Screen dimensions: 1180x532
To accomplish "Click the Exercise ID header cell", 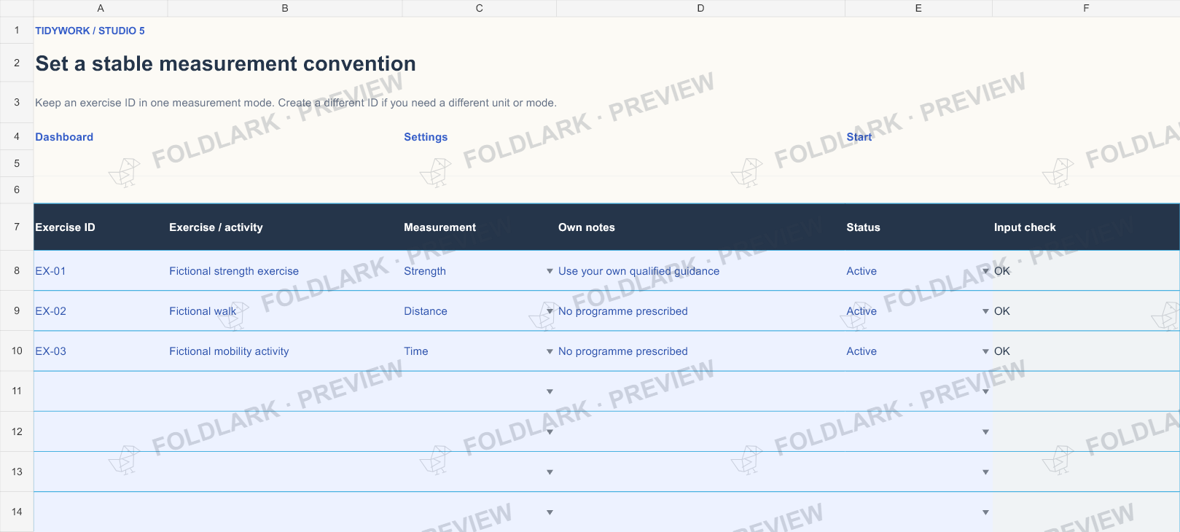I will (101, 227).
